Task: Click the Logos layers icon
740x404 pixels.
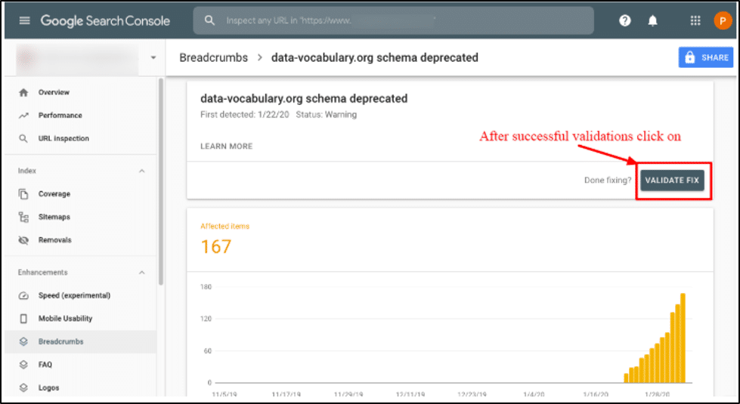Action: tap(23, 388)
